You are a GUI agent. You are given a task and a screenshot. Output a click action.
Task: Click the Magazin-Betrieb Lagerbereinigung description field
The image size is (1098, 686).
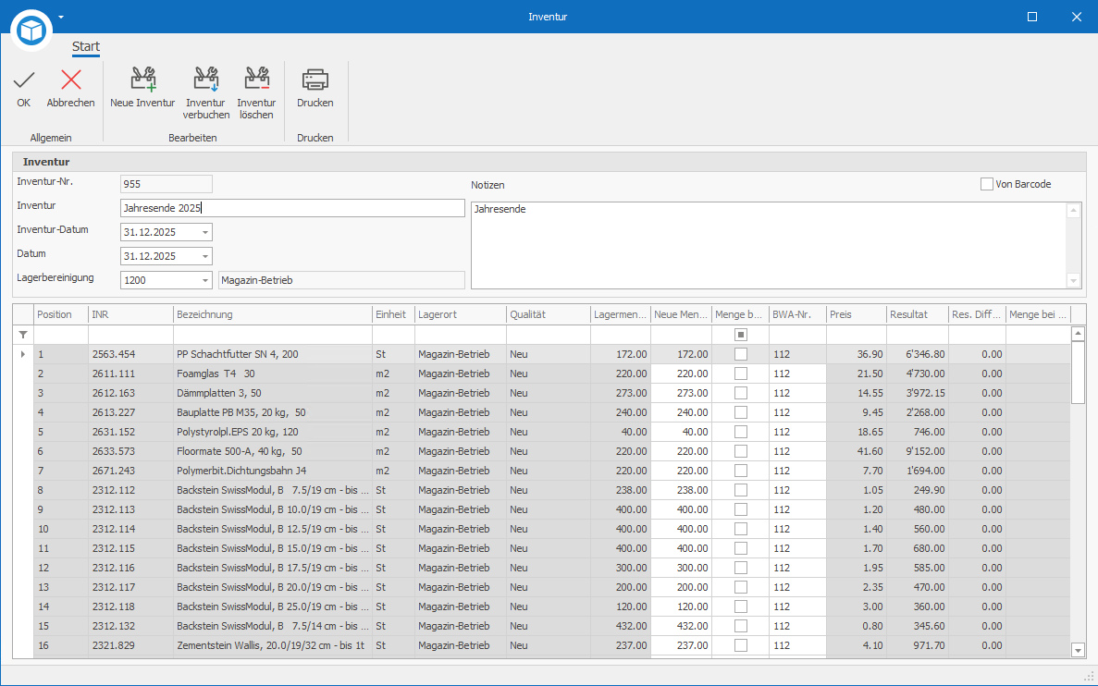[341, 280]
